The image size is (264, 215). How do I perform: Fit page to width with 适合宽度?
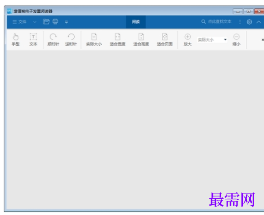click(x=117, y=40)
